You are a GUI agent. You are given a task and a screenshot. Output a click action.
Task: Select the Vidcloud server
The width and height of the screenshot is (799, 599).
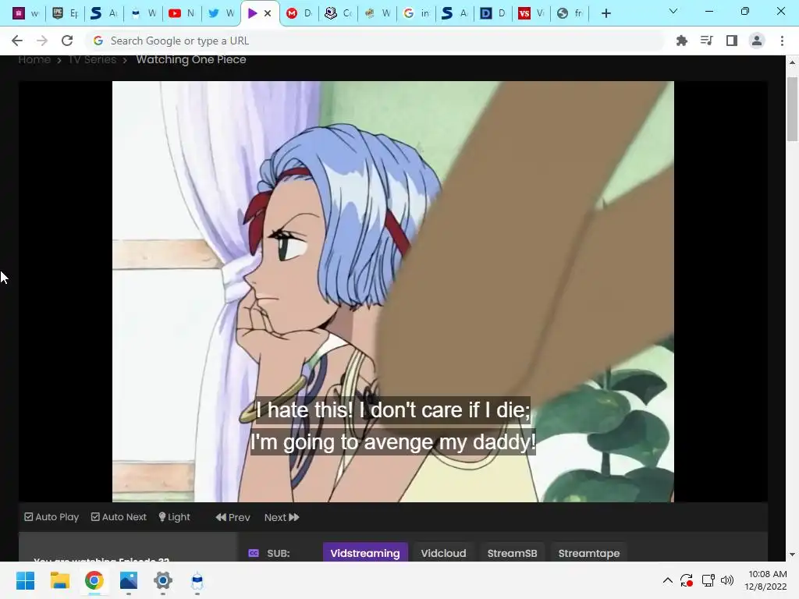tap(443, 553)
